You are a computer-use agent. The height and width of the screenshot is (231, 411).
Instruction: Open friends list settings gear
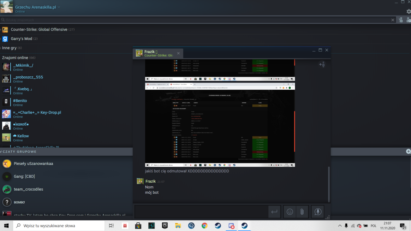pos(408,11)
